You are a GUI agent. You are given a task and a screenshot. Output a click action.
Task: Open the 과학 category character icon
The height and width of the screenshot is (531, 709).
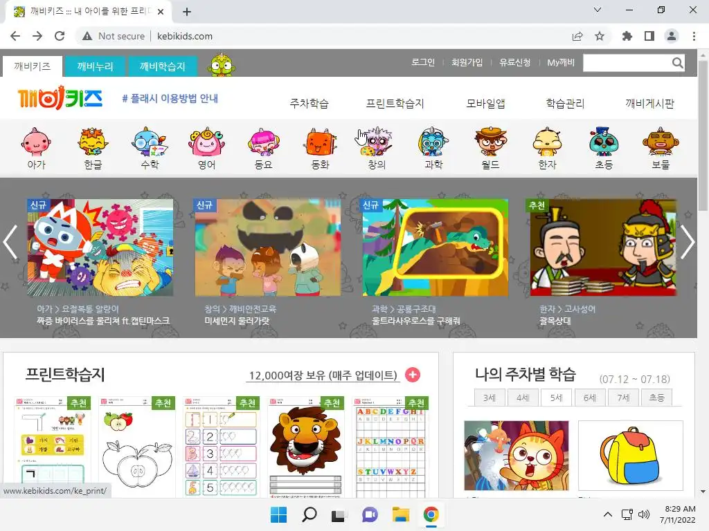coord(433,142)
